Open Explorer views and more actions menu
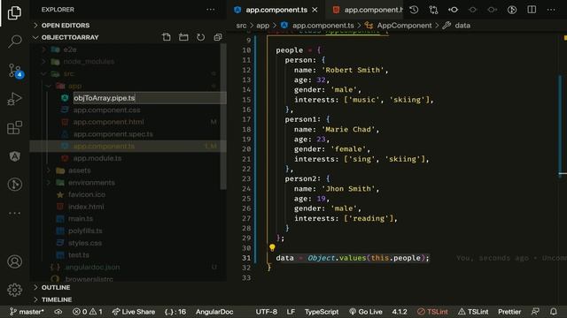The height and width of the screenshot is (318, 567). point(211,10)
